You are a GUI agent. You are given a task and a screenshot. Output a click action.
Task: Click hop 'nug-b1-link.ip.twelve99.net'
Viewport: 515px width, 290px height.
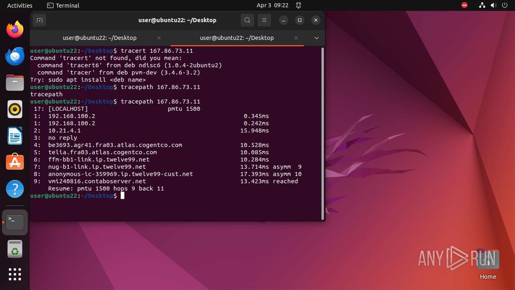pos(97,167)
